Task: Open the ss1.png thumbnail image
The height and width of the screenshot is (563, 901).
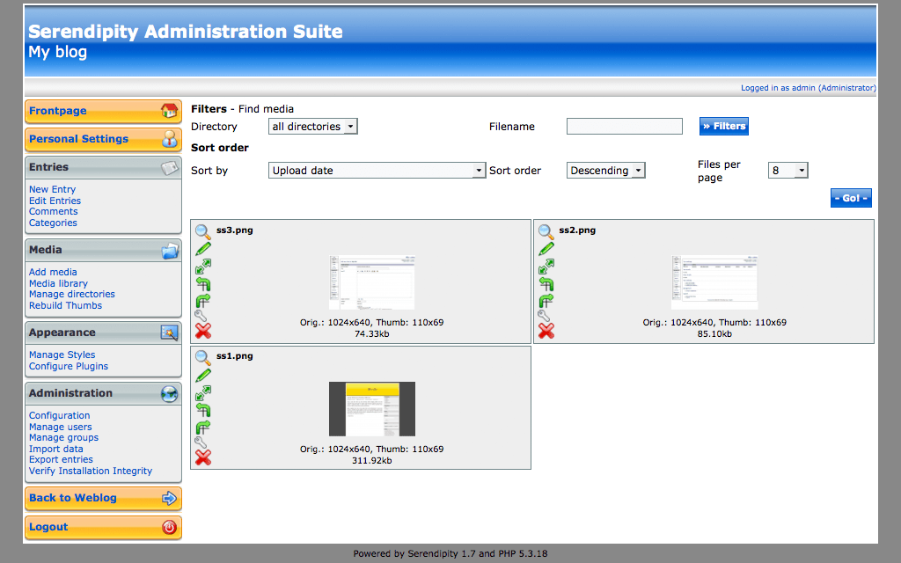Action: [371, 409]
